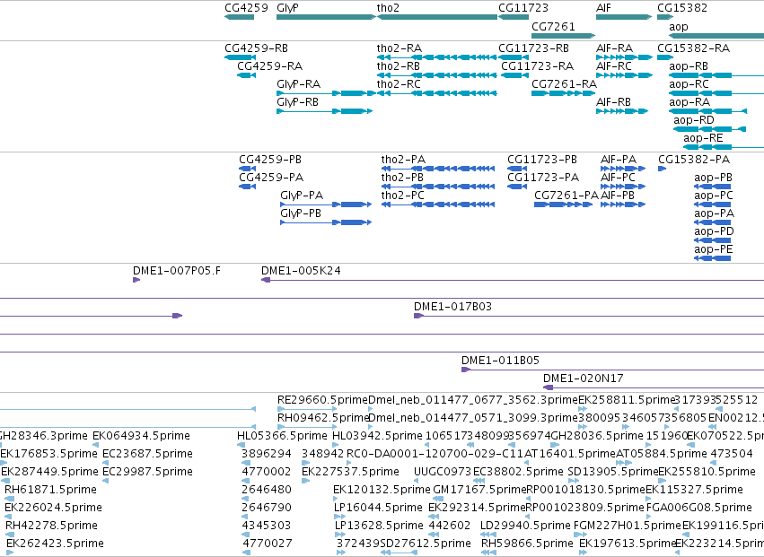
Task: Click the AIF gene label
Action: tap(603, 8)
